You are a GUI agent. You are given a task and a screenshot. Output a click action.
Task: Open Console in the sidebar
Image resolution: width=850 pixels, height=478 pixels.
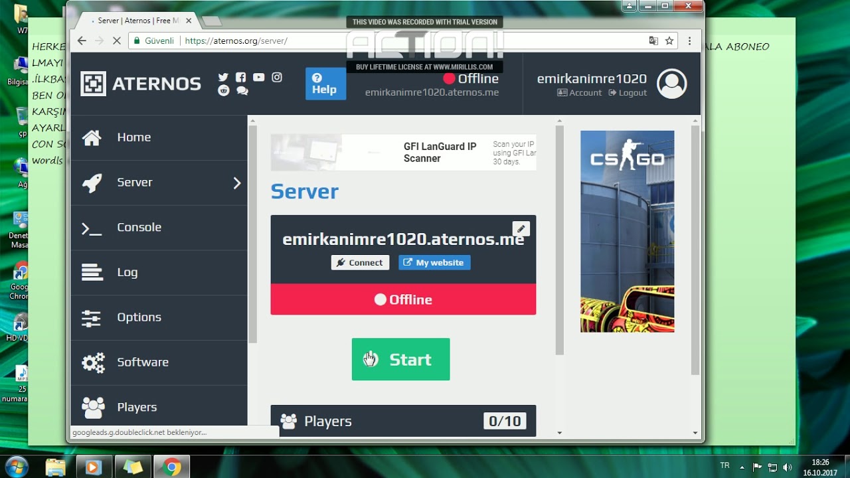point(159,228)
